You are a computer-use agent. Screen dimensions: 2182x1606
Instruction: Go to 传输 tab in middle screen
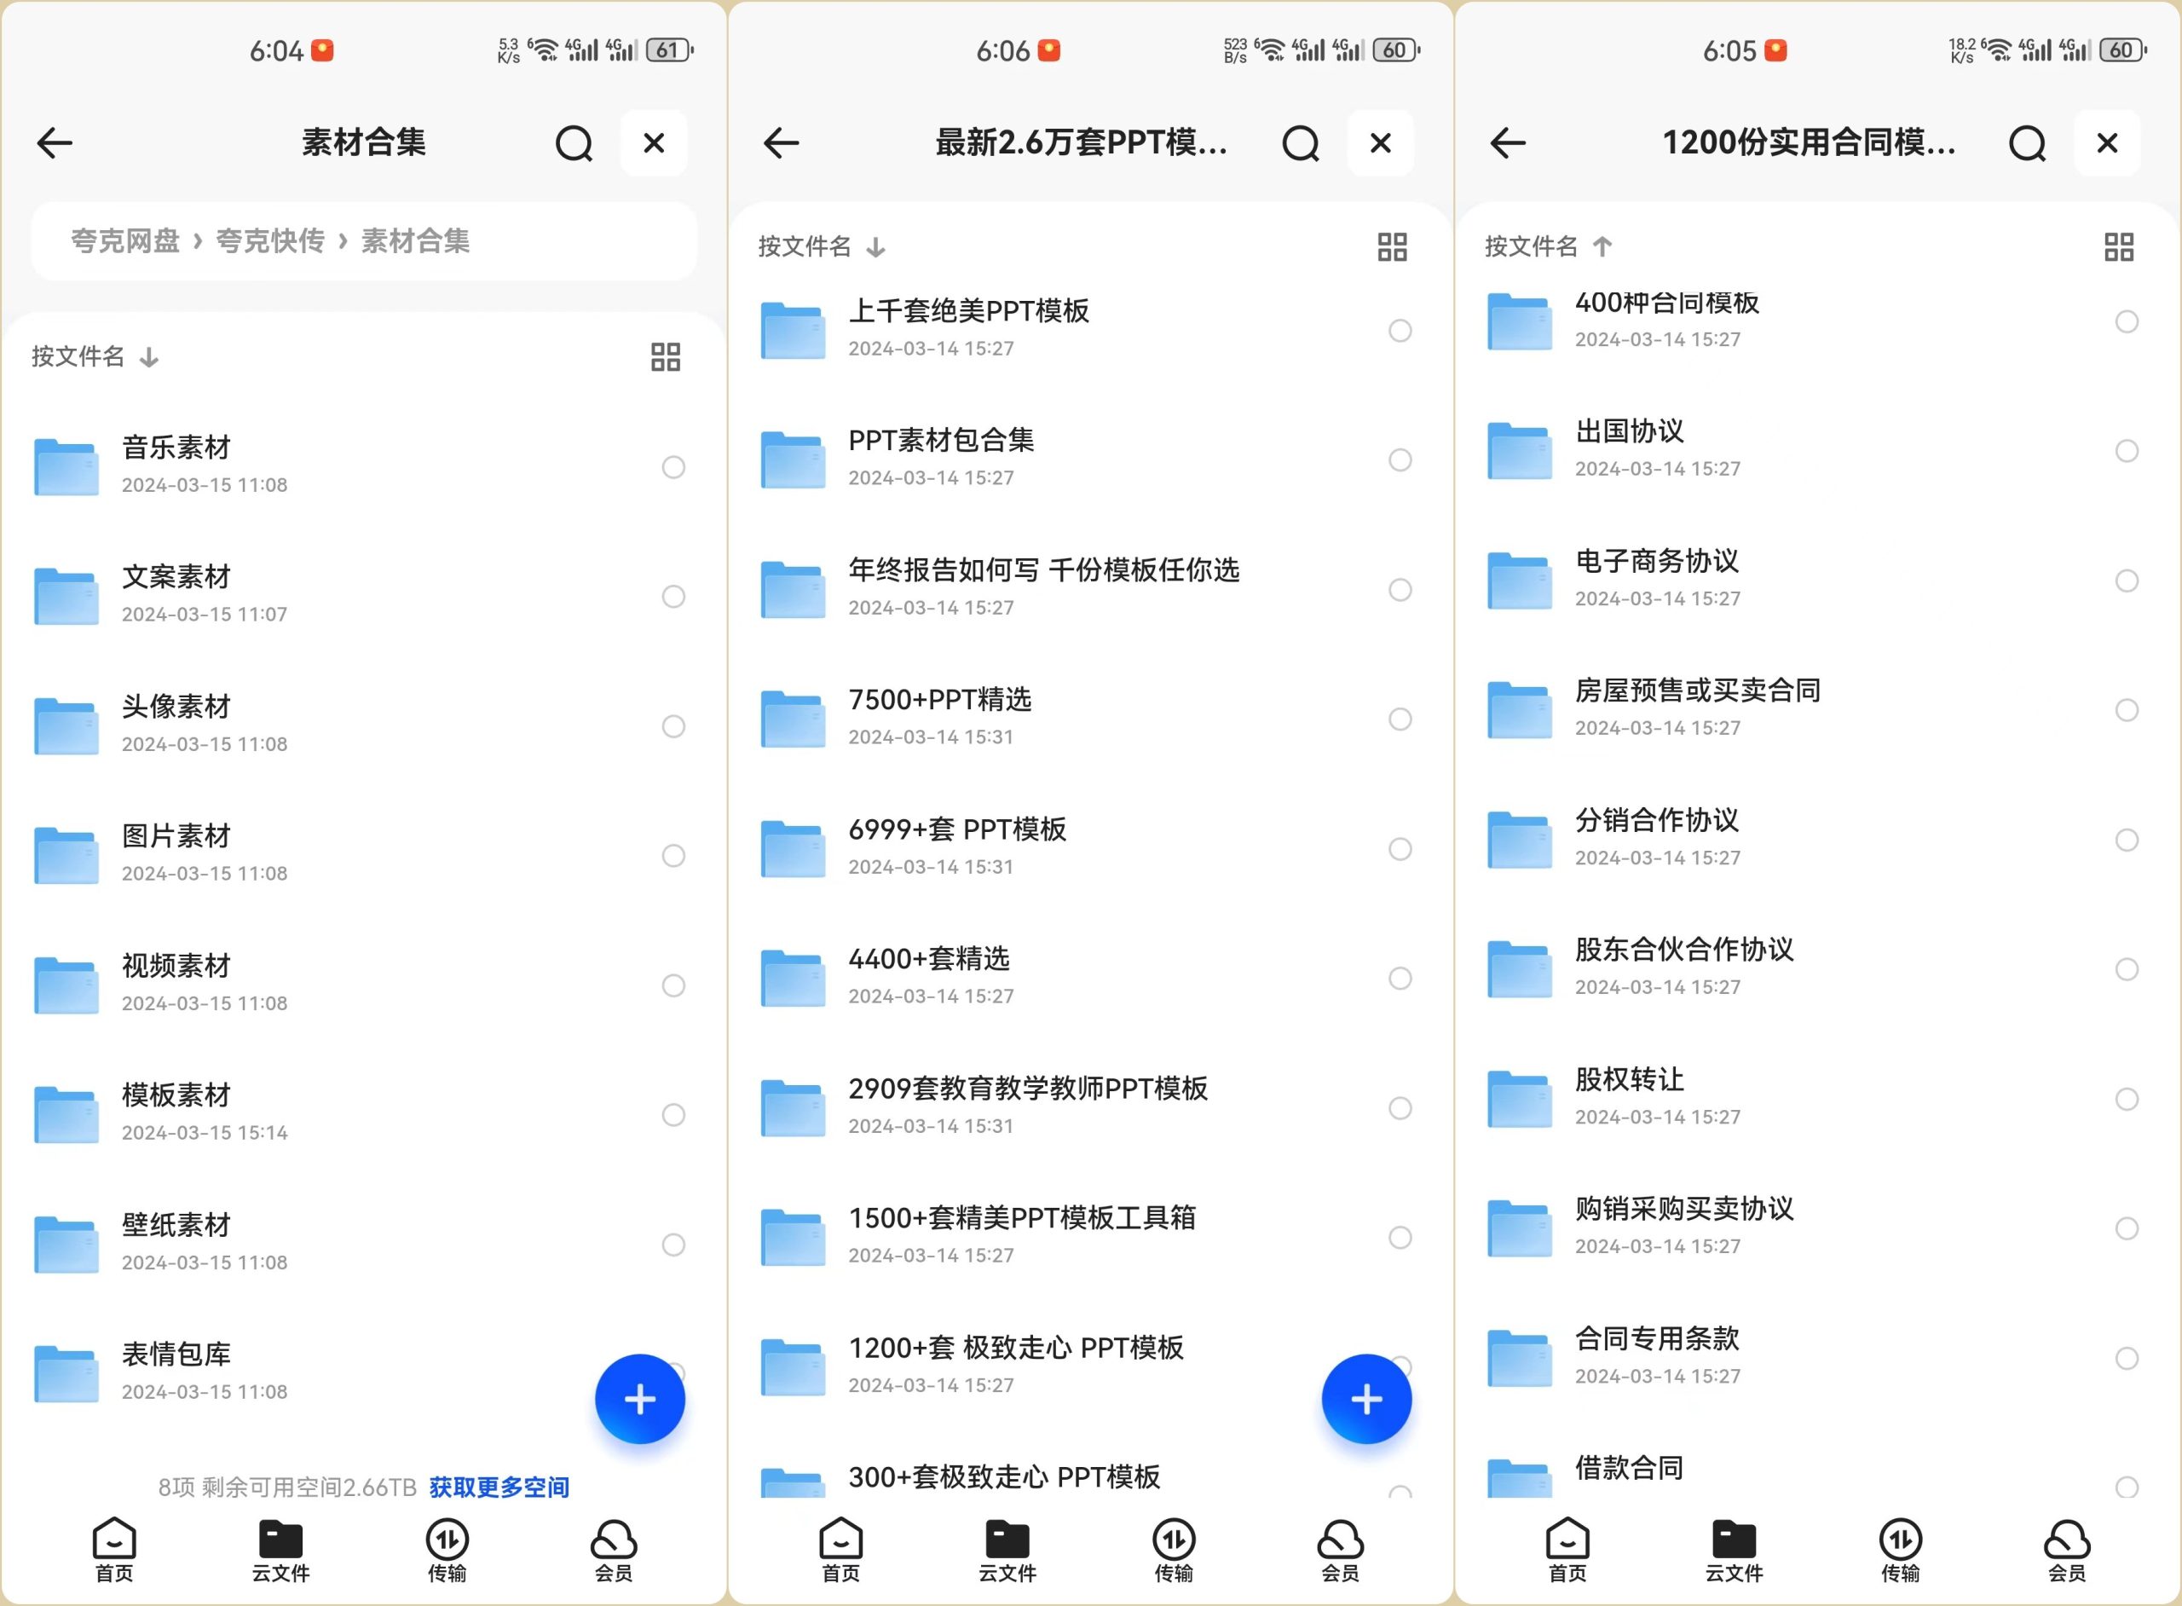click(1174, 1550)
